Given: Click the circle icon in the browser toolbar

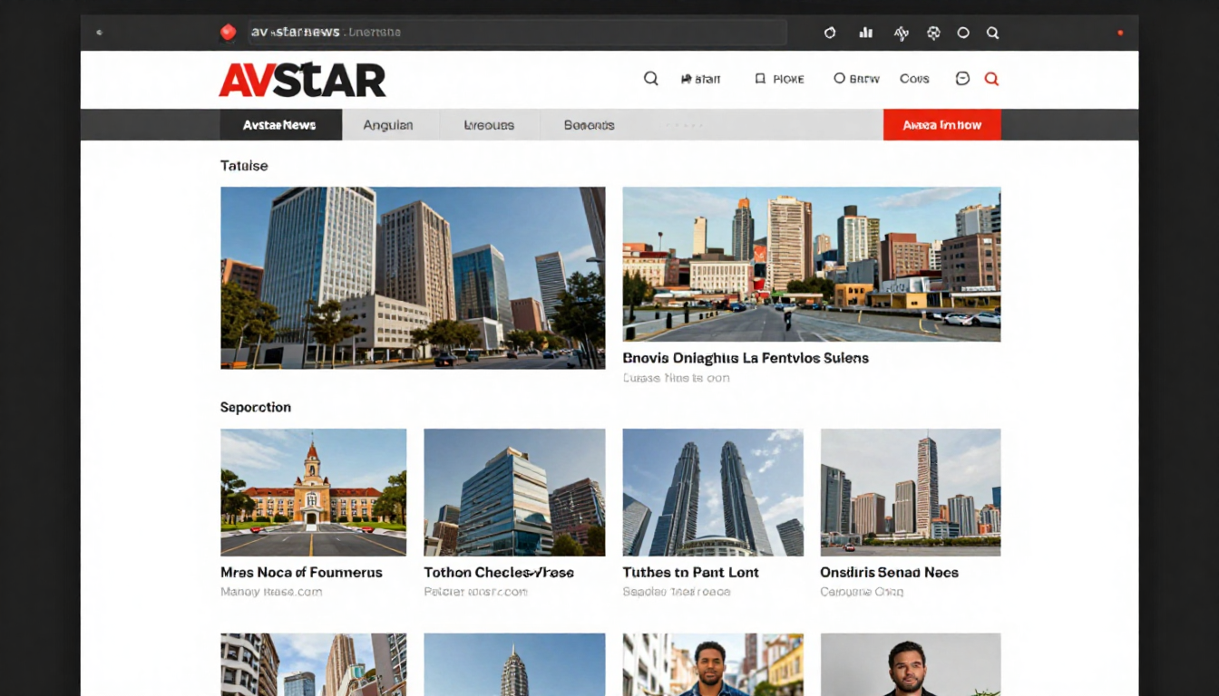Looking at the screenshot, I should 962,32.
